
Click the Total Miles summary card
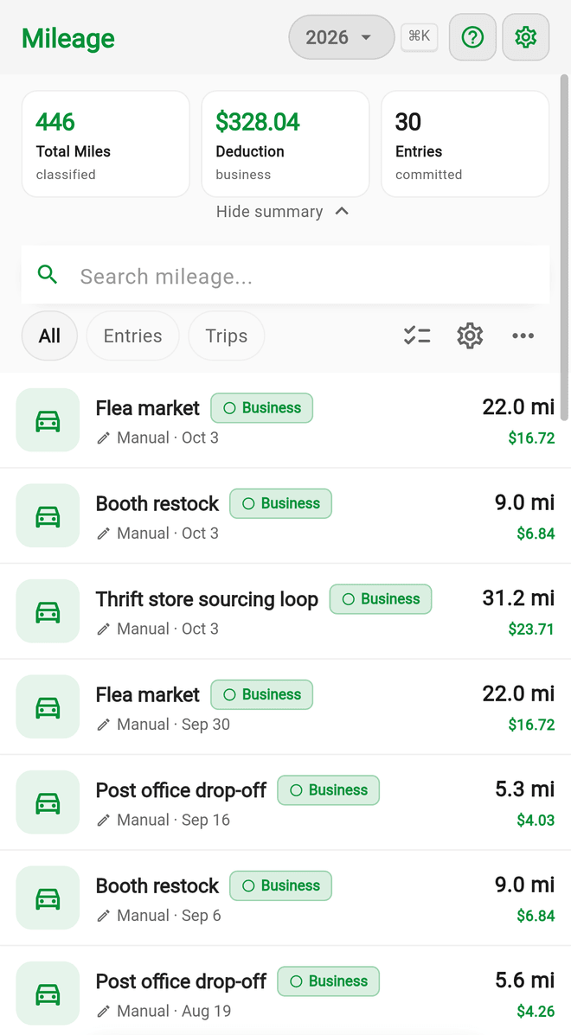[106, 144]
